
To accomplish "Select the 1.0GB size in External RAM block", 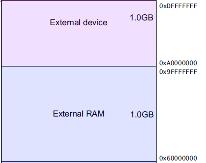I will [x=142, y=115].
